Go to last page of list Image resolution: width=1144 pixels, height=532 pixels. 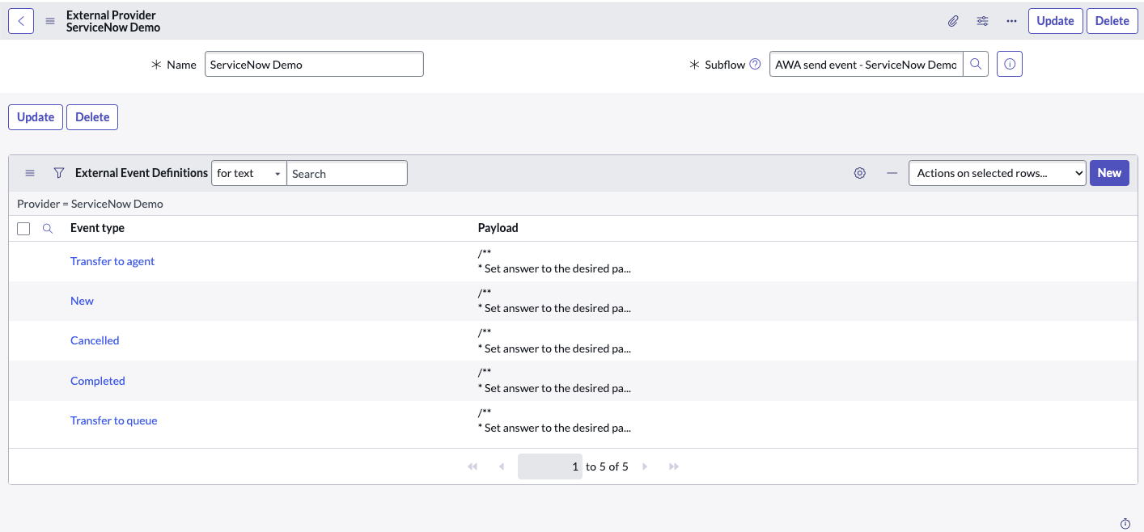point(674,467)
